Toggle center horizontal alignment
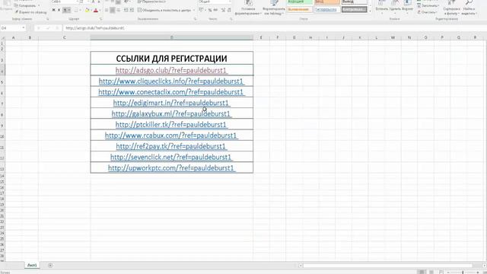This screenshot has height=274, width=487. click(113, 10)
